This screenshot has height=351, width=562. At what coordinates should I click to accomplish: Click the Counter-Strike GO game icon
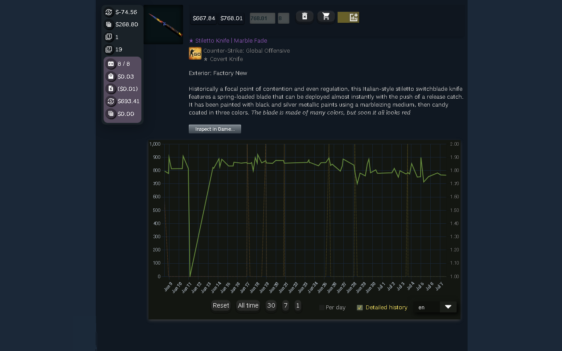click(x=195, y=54)
